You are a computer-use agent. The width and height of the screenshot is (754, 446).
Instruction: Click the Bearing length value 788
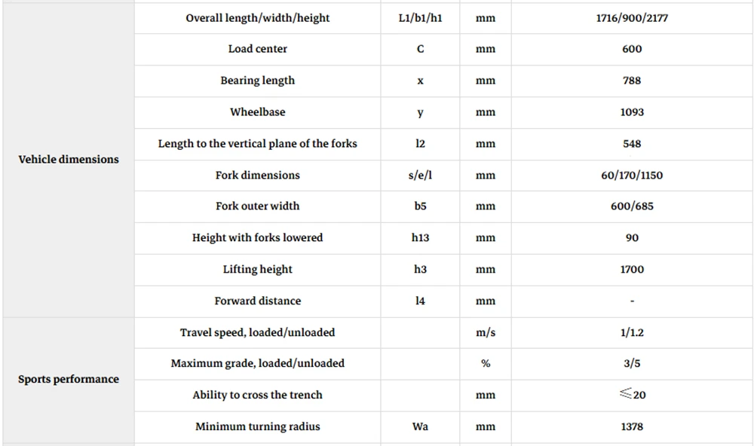(x=632, y=81)
